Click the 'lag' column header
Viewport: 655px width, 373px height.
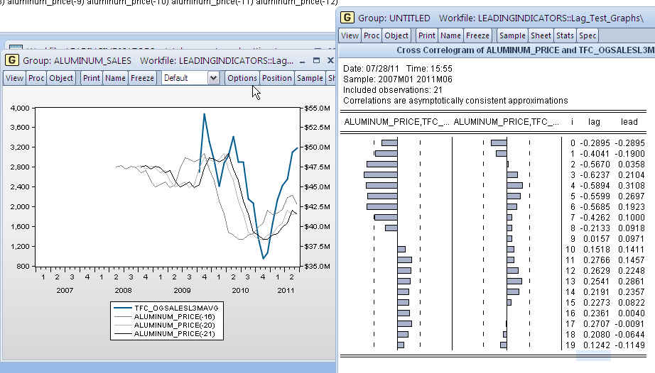594,122
